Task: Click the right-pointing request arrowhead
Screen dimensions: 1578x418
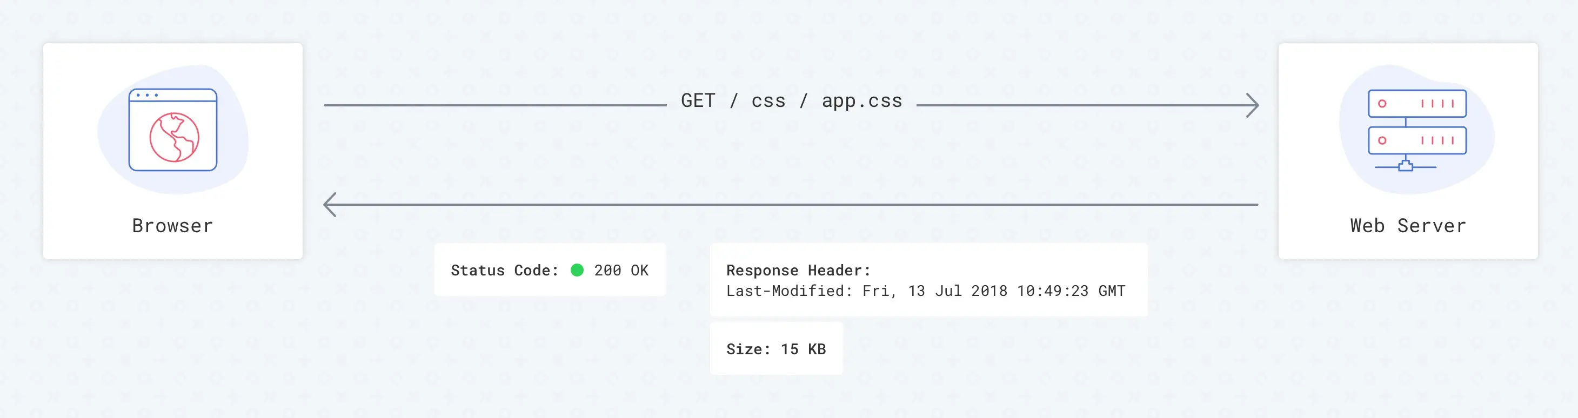Action: [1253, 105]
